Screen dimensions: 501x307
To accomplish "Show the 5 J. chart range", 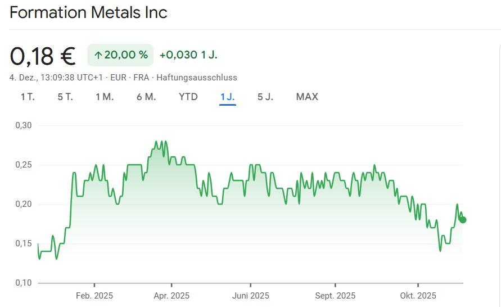I will pos(265,97).
